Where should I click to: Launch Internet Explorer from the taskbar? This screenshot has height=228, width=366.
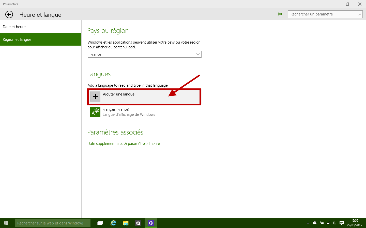pos(113,223)
